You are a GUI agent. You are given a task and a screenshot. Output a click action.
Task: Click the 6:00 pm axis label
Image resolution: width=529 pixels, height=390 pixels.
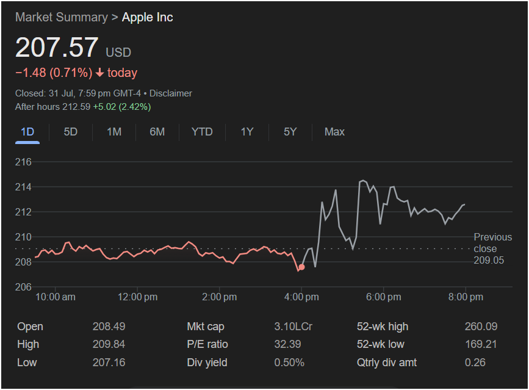[x=384, y=297]
